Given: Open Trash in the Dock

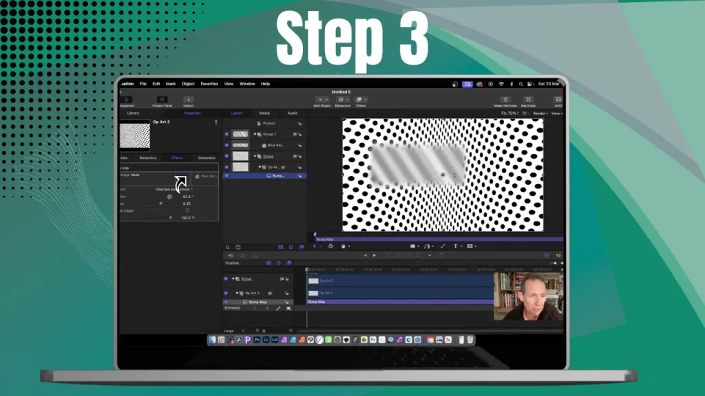Looking at the screenshot, I should [x=470, y=340].
